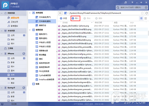This screenshot has height=106, width=149.
Task: Open 信息 under iPhone
Action: (x=13, y=79)
